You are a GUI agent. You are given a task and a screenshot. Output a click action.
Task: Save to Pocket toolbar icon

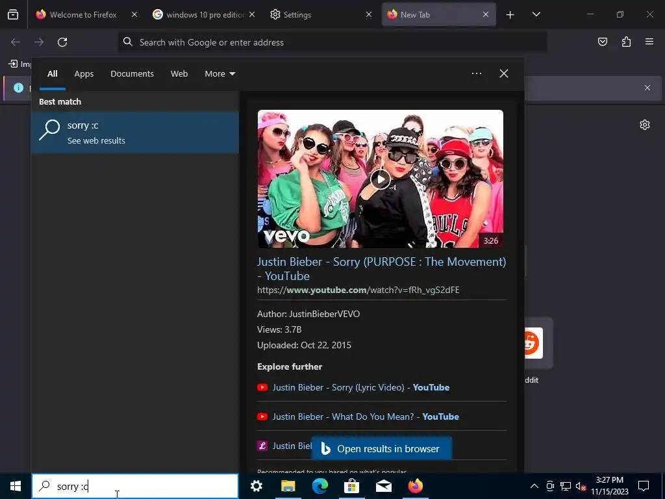(602, 42)
